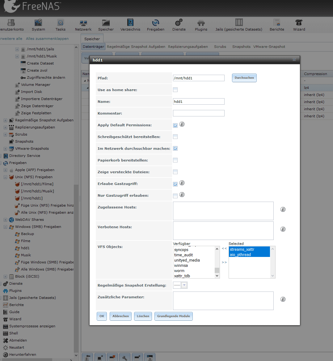Image resolution: width=333 pixels, height=361 pixels.
Task: Click the Durchsuchen button
Action: (244, 78)
